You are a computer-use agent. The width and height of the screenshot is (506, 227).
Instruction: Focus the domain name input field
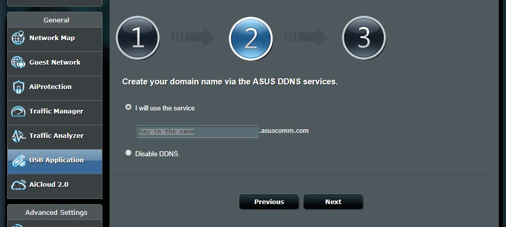click(x=198, y=131)
